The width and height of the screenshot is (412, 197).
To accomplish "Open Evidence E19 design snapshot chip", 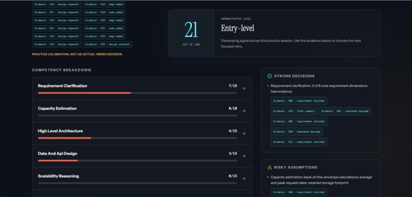I will tap(57, 20).
